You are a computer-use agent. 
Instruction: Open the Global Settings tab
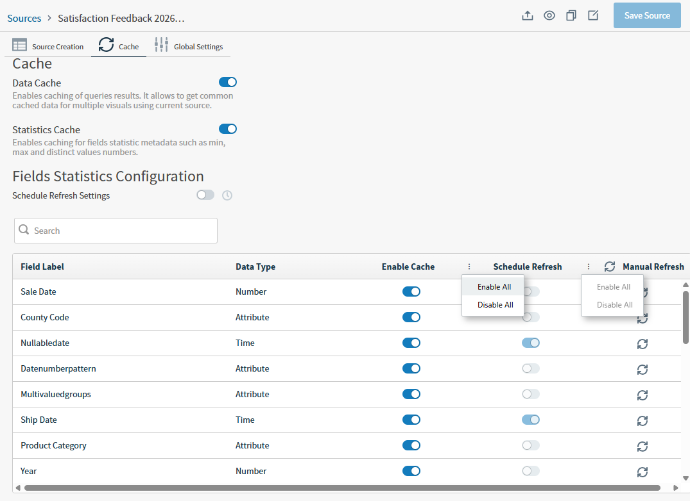pos(189,45)
